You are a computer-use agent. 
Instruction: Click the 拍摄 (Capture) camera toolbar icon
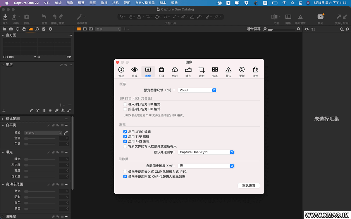(27, 17)
